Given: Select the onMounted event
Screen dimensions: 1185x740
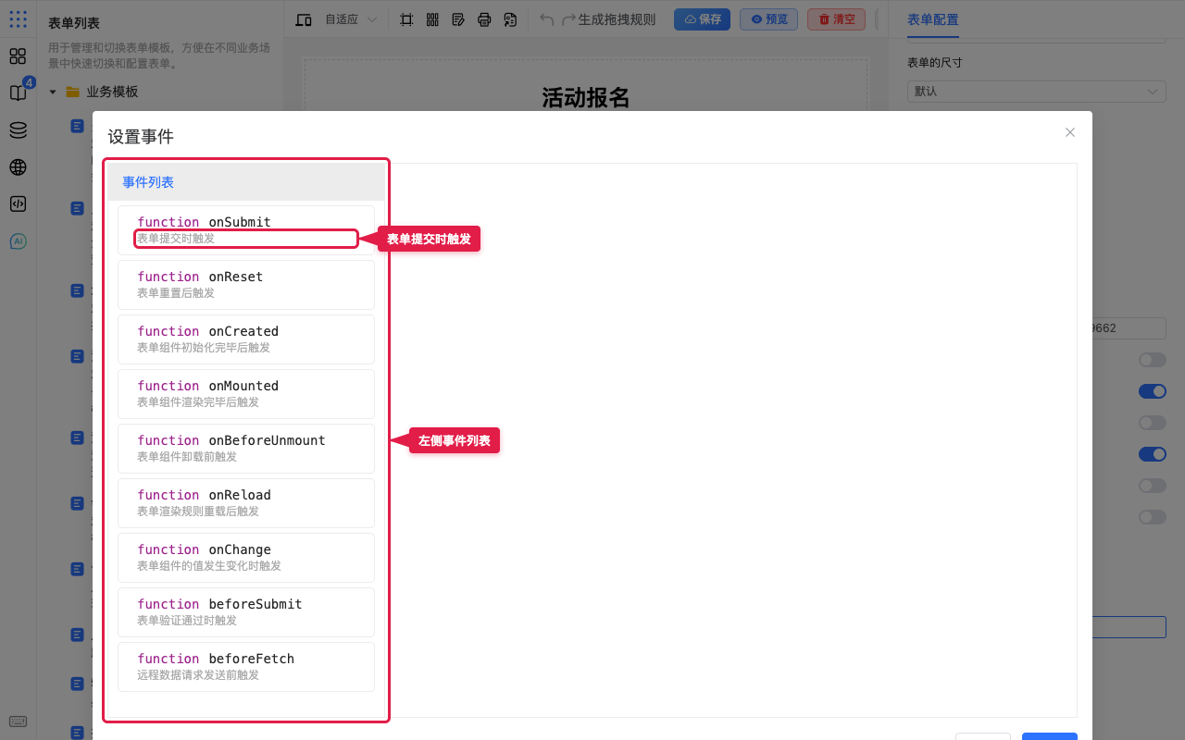Looking at the screenshot, I should (x=246, y=394).
